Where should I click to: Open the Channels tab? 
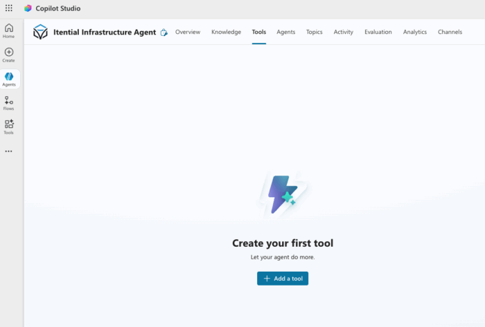[x=450, y=32]
